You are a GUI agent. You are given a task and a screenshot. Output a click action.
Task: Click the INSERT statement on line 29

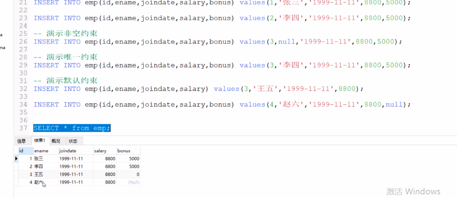222,65
